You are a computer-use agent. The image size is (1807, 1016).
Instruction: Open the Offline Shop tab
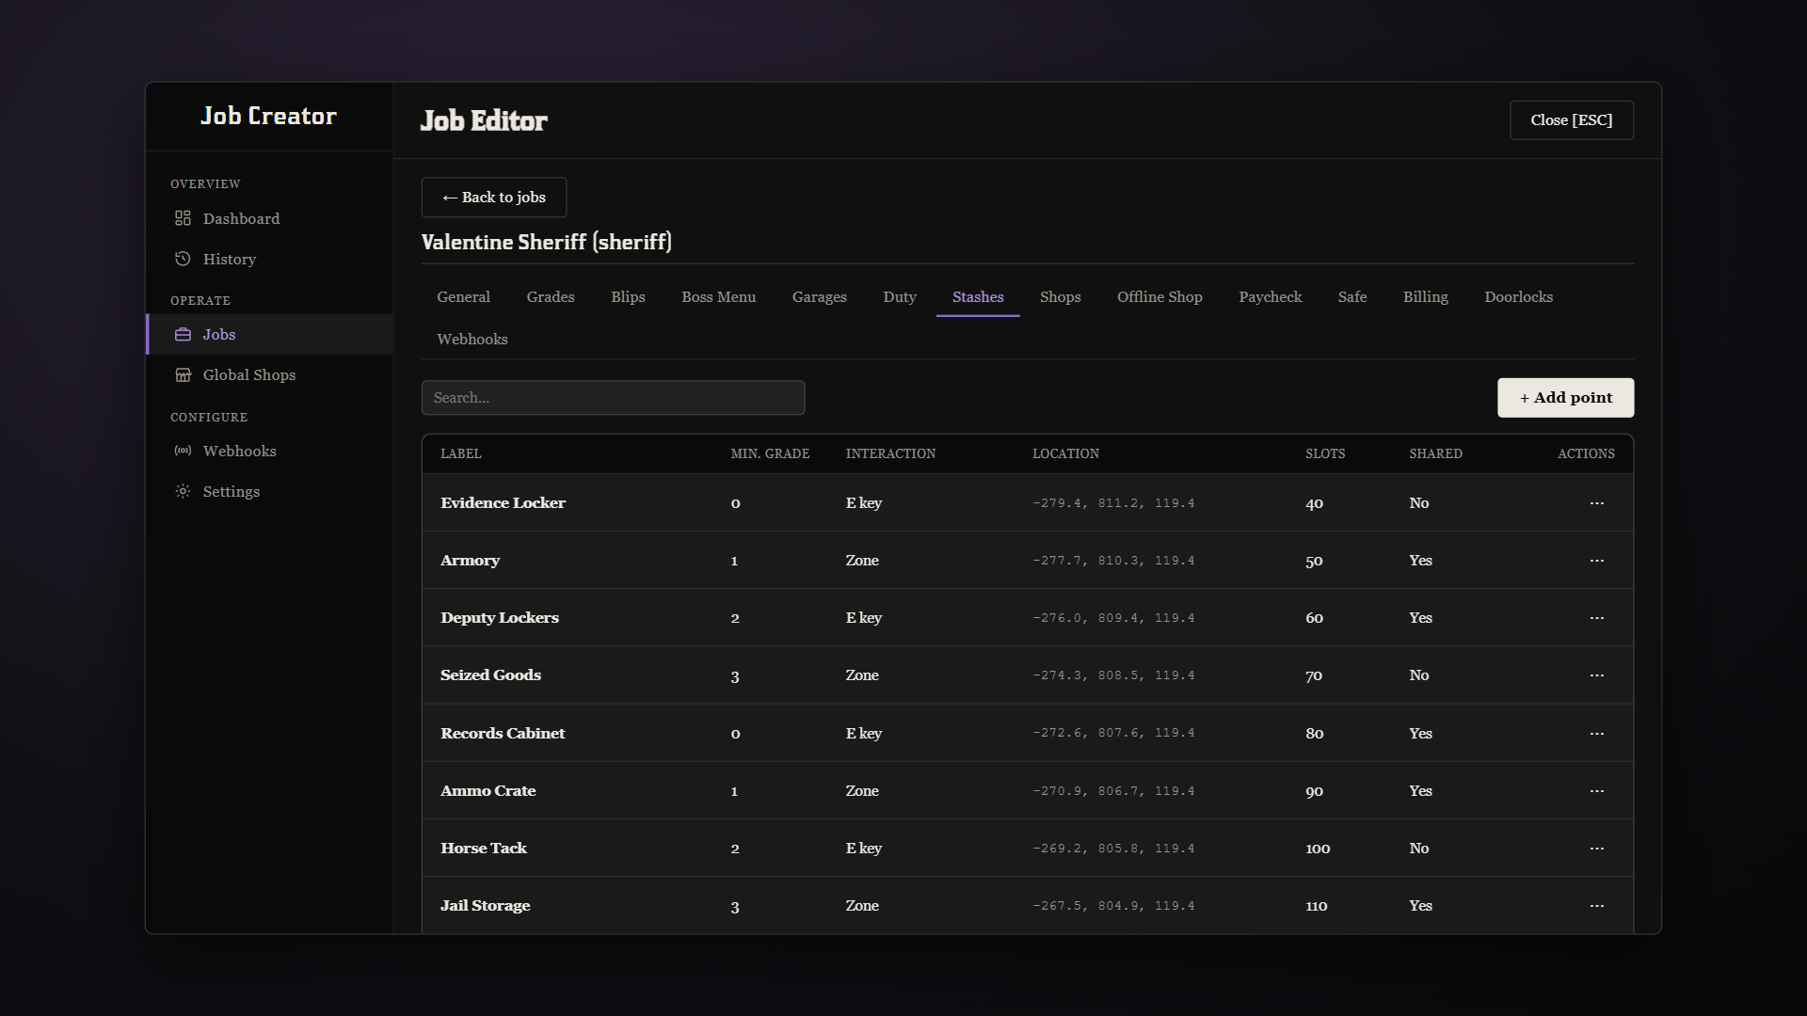tap(1159, 297)
